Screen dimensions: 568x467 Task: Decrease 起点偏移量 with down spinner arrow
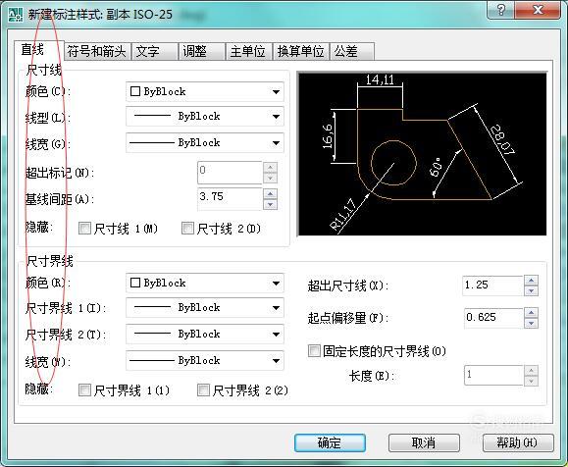click(x=532, y=324)
